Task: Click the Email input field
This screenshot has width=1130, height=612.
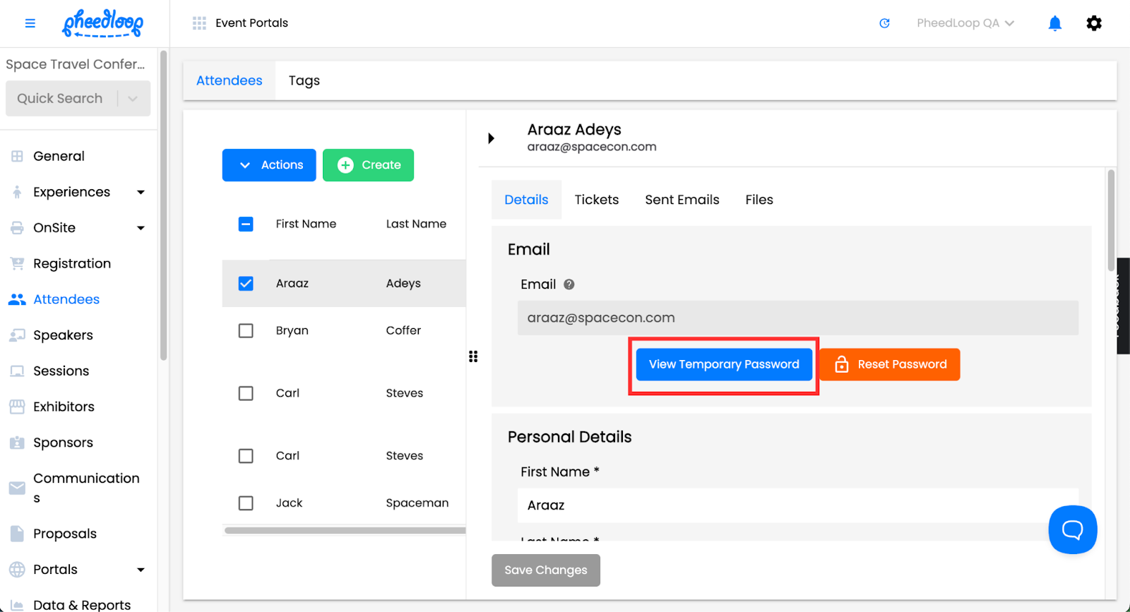Action: tap(798, 318)
